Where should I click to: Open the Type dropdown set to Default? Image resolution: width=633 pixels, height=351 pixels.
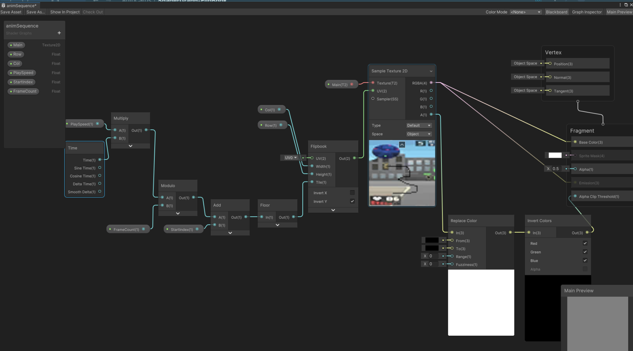419,125
